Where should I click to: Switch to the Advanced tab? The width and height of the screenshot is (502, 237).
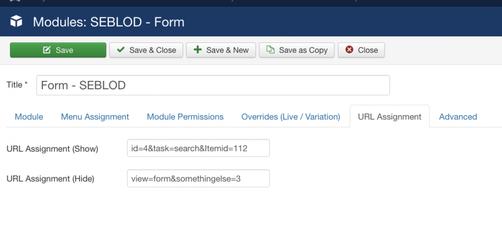click(458, 117)
